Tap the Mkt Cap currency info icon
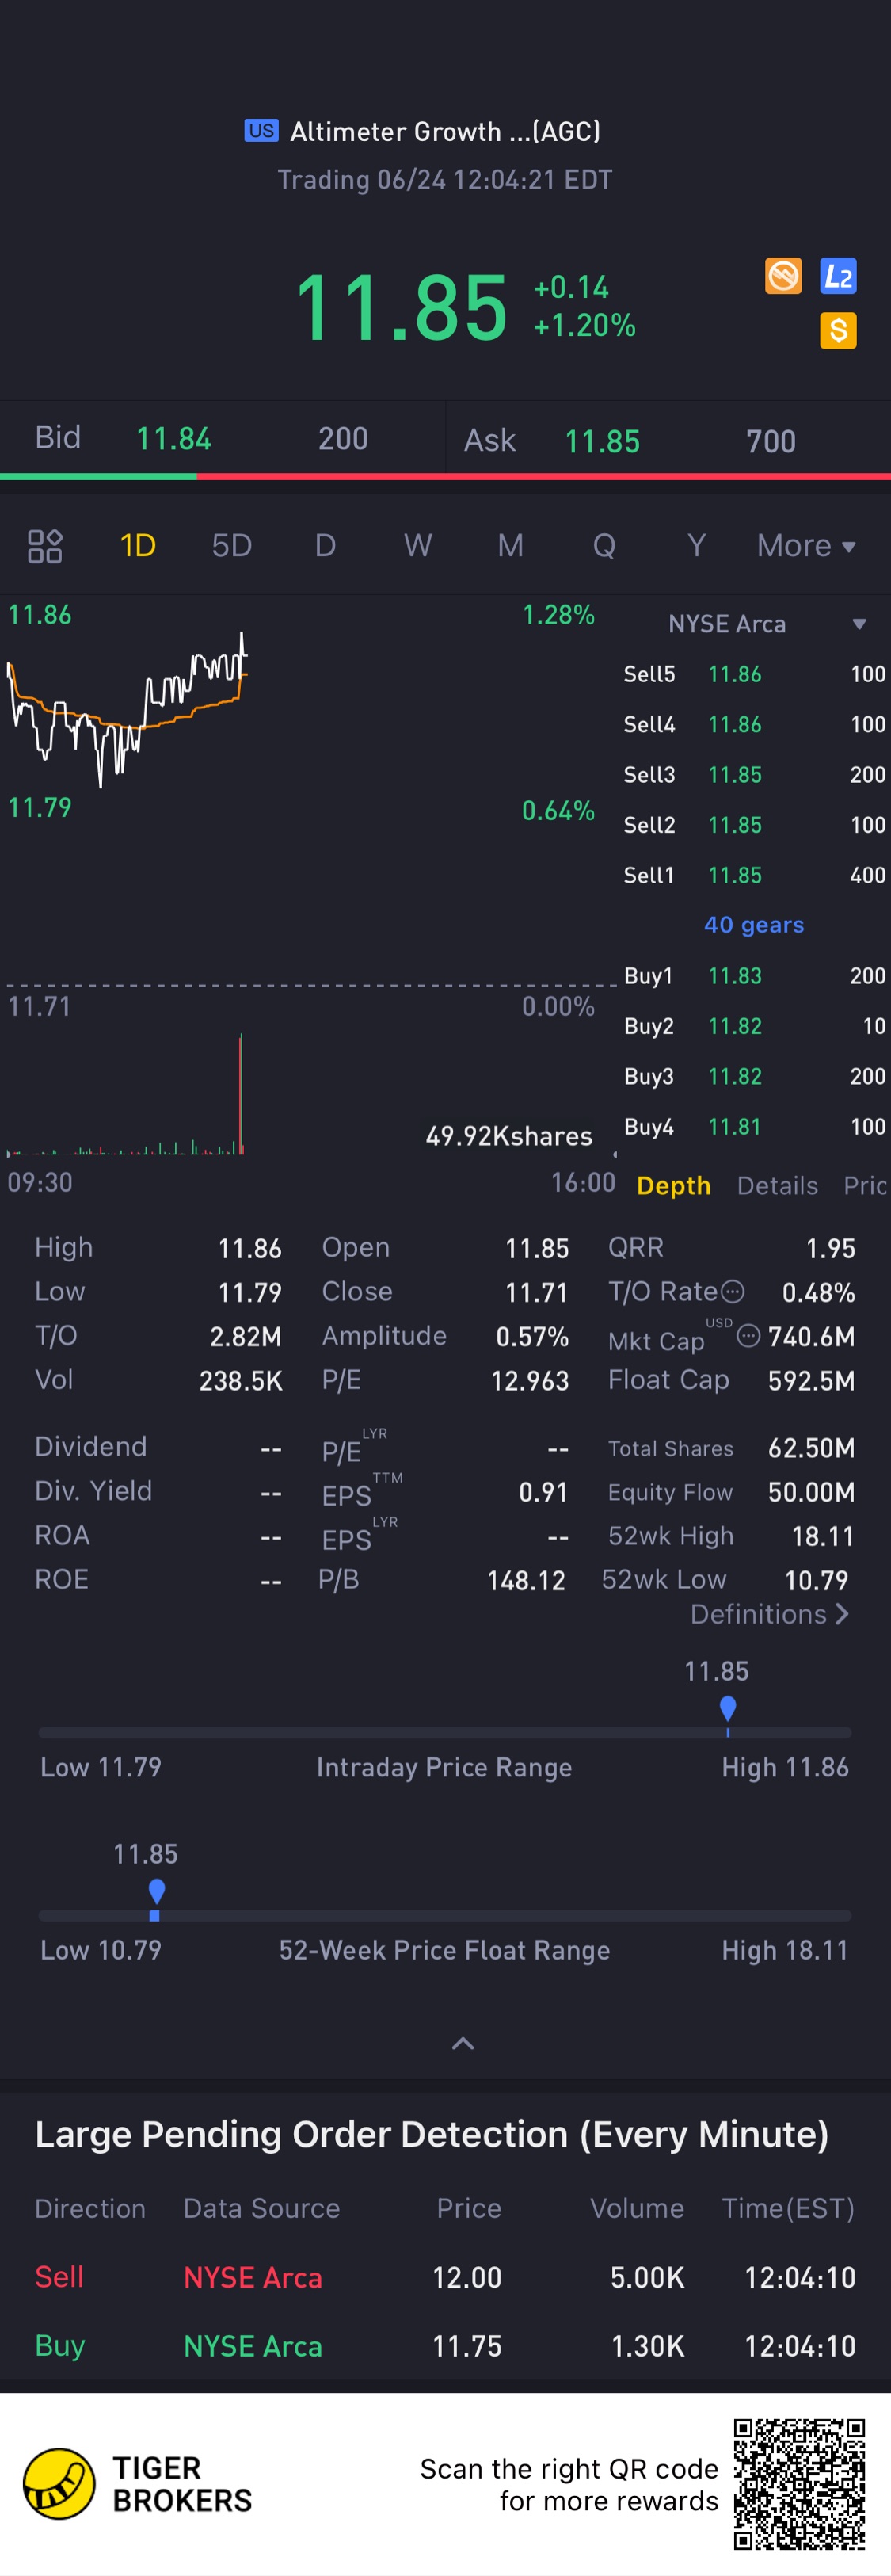Screen dimensions: 891x2576 pos(748,1336)
